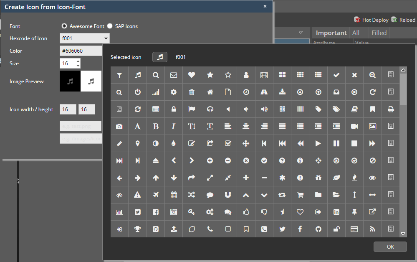This screenshot has width=417, height=262.
Task: Open the Filled tab
Action: [x=379, y=33]
